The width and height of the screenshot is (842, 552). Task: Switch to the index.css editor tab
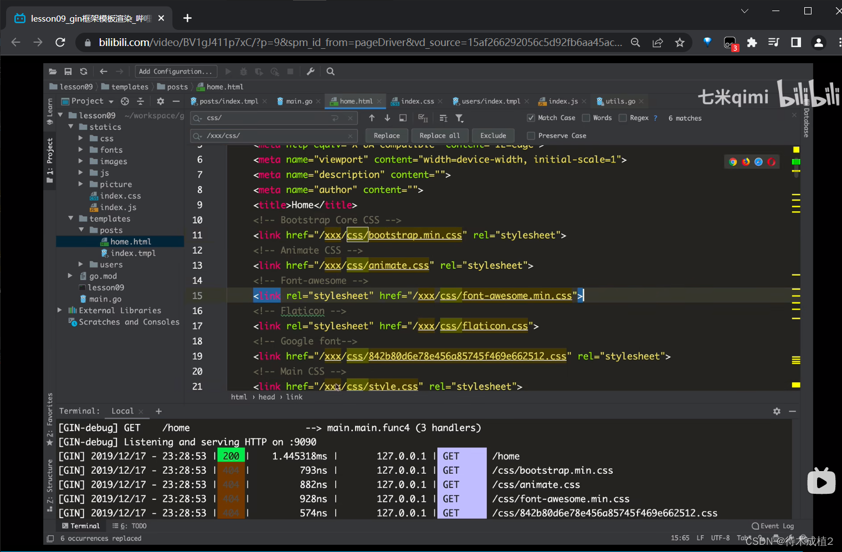pos(417,101)
